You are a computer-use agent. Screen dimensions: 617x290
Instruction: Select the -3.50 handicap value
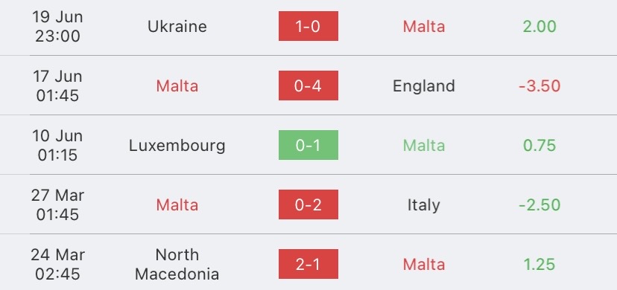(x=540, y=86)
